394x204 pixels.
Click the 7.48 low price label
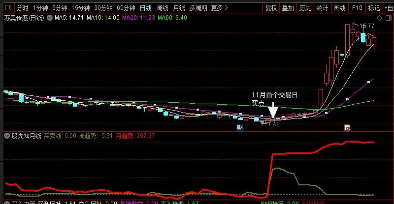pos(274,124)
